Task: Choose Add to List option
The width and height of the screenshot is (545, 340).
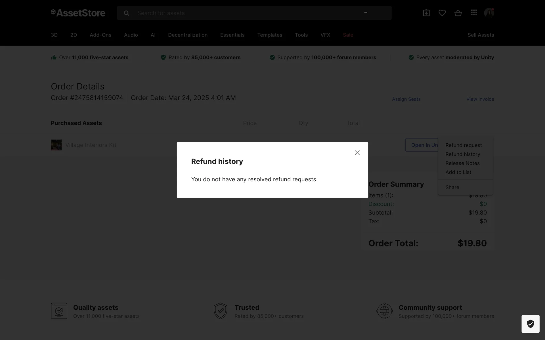Action: click(x=458, y=172)
